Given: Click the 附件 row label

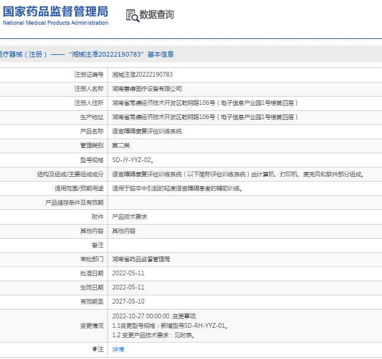Looking at the screenshot, I should coord(97,217).
